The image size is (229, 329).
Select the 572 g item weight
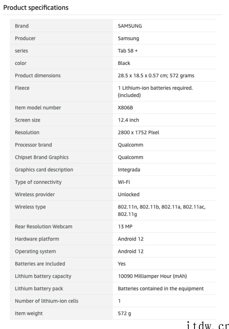(x=124, y=313)
